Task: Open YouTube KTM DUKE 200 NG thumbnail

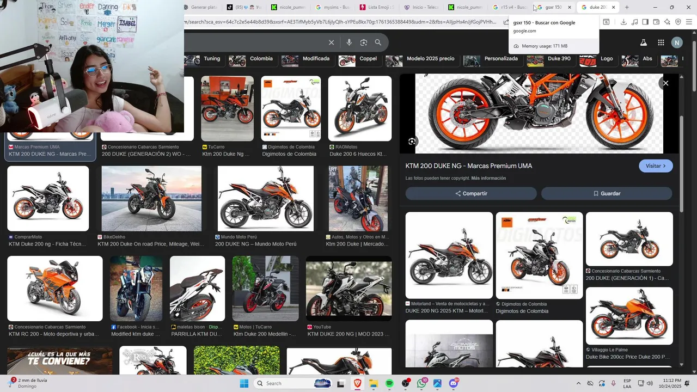Action: pyautogui.click(x=348, y=289)
